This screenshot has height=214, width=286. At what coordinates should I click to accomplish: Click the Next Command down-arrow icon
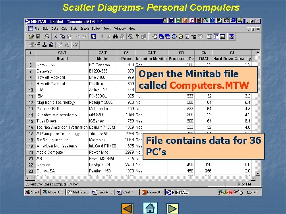coord(109,37)
